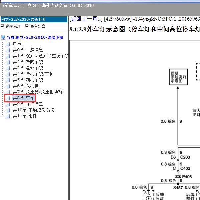The image size is (200, 200).
Task: Click the page icon beside 序言
Action: (x=8, y=44)
